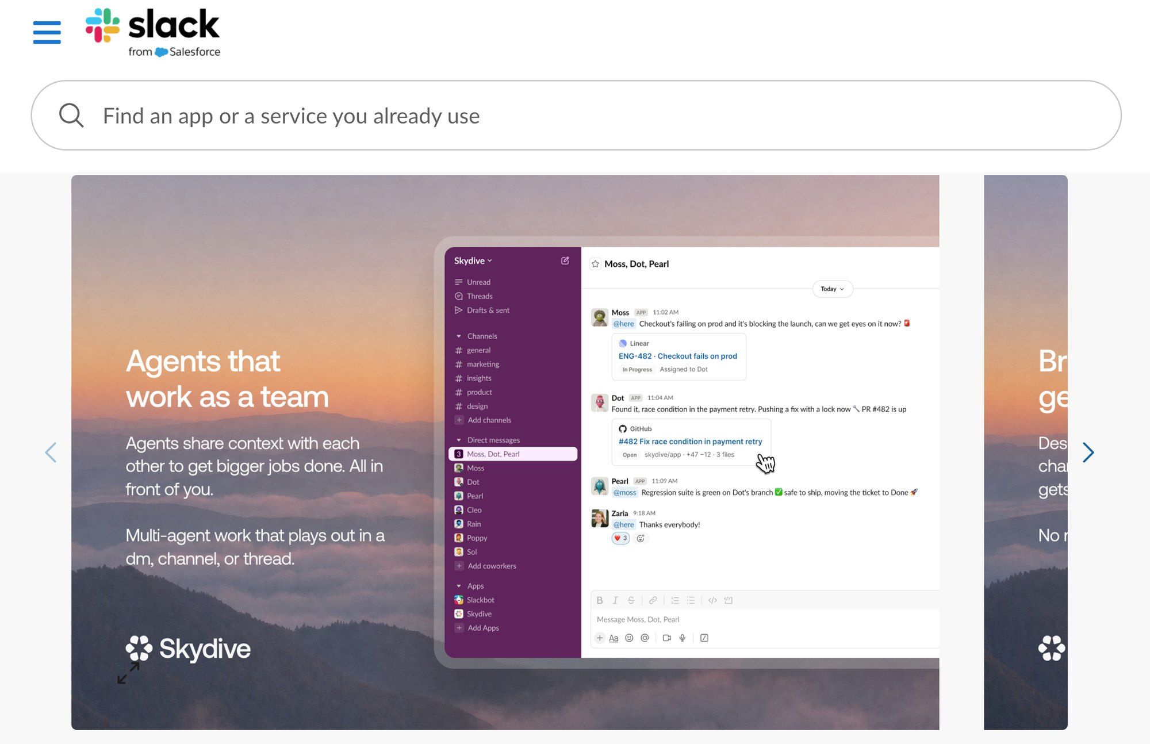This screenshot has width=1150, height=744.
Task: Click the Slack from Salesforce logo
Action: pyautogui.click(x=153, y=33)
